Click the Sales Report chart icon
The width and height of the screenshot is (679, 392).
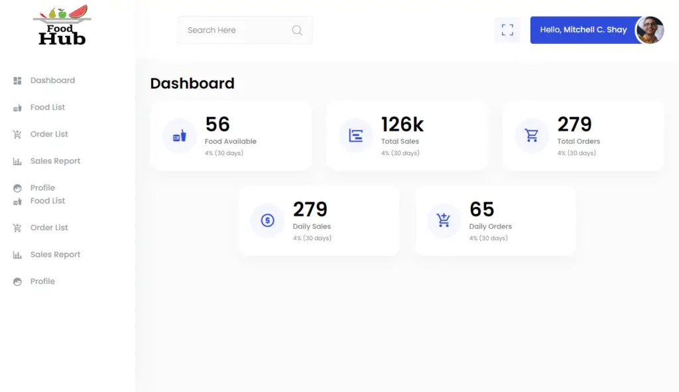click(19, 161)
